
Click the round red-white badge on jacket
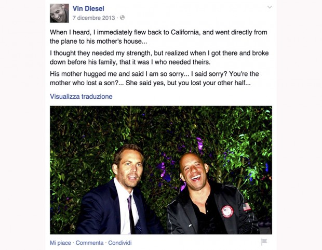[x=227, y=212]
